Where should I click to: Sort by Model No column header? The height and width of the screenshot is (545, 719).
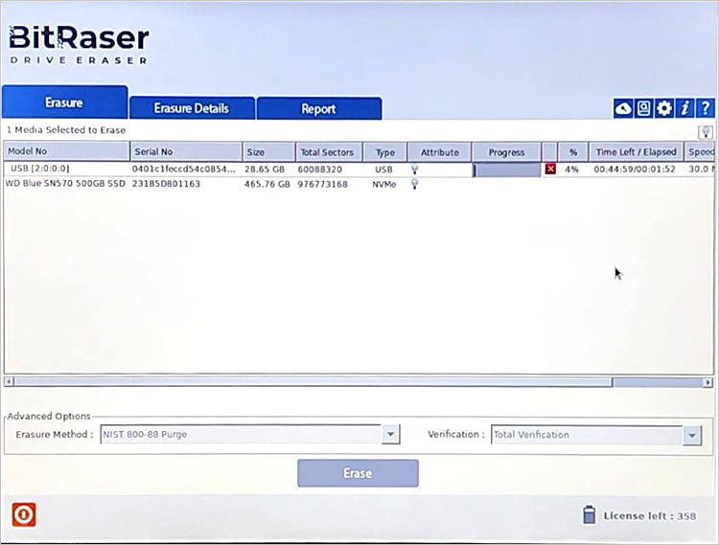pos(67,151)
